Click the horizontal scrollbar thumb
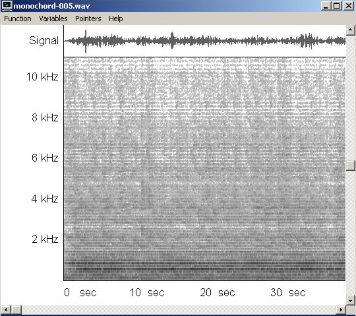The width and height of the screenshot is (356, 316). point(16,310)
